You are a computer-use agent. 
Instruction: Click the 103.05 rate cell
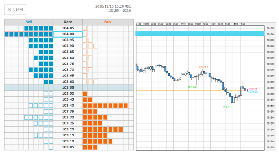[68, 147]
